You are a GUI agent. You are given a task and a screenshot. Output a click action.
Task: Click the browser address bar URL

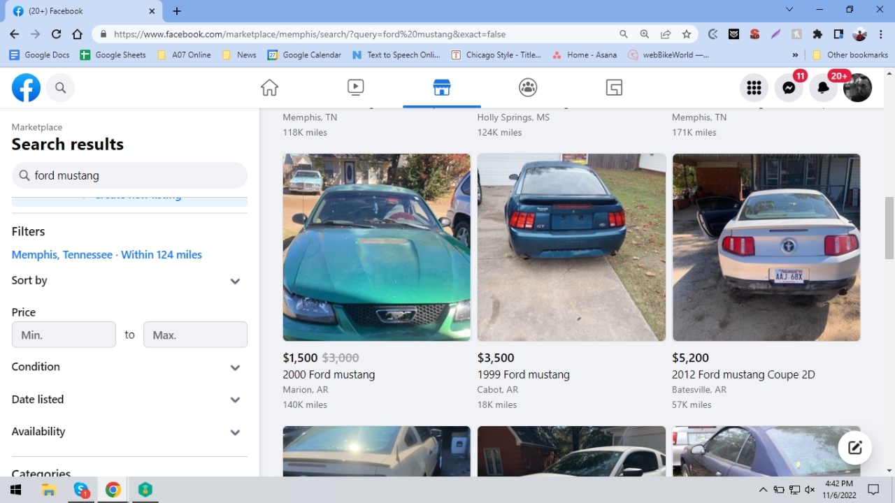click(310, 34)
